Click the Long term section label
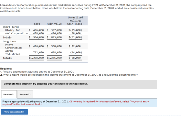Viewport: 181px width, 117px height. point(10,41)
